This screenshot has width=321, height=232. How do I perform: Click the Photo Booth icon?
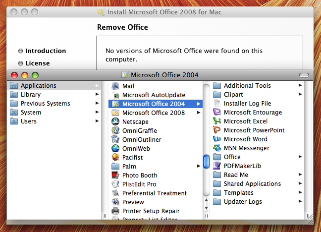[x=115, y=175]
